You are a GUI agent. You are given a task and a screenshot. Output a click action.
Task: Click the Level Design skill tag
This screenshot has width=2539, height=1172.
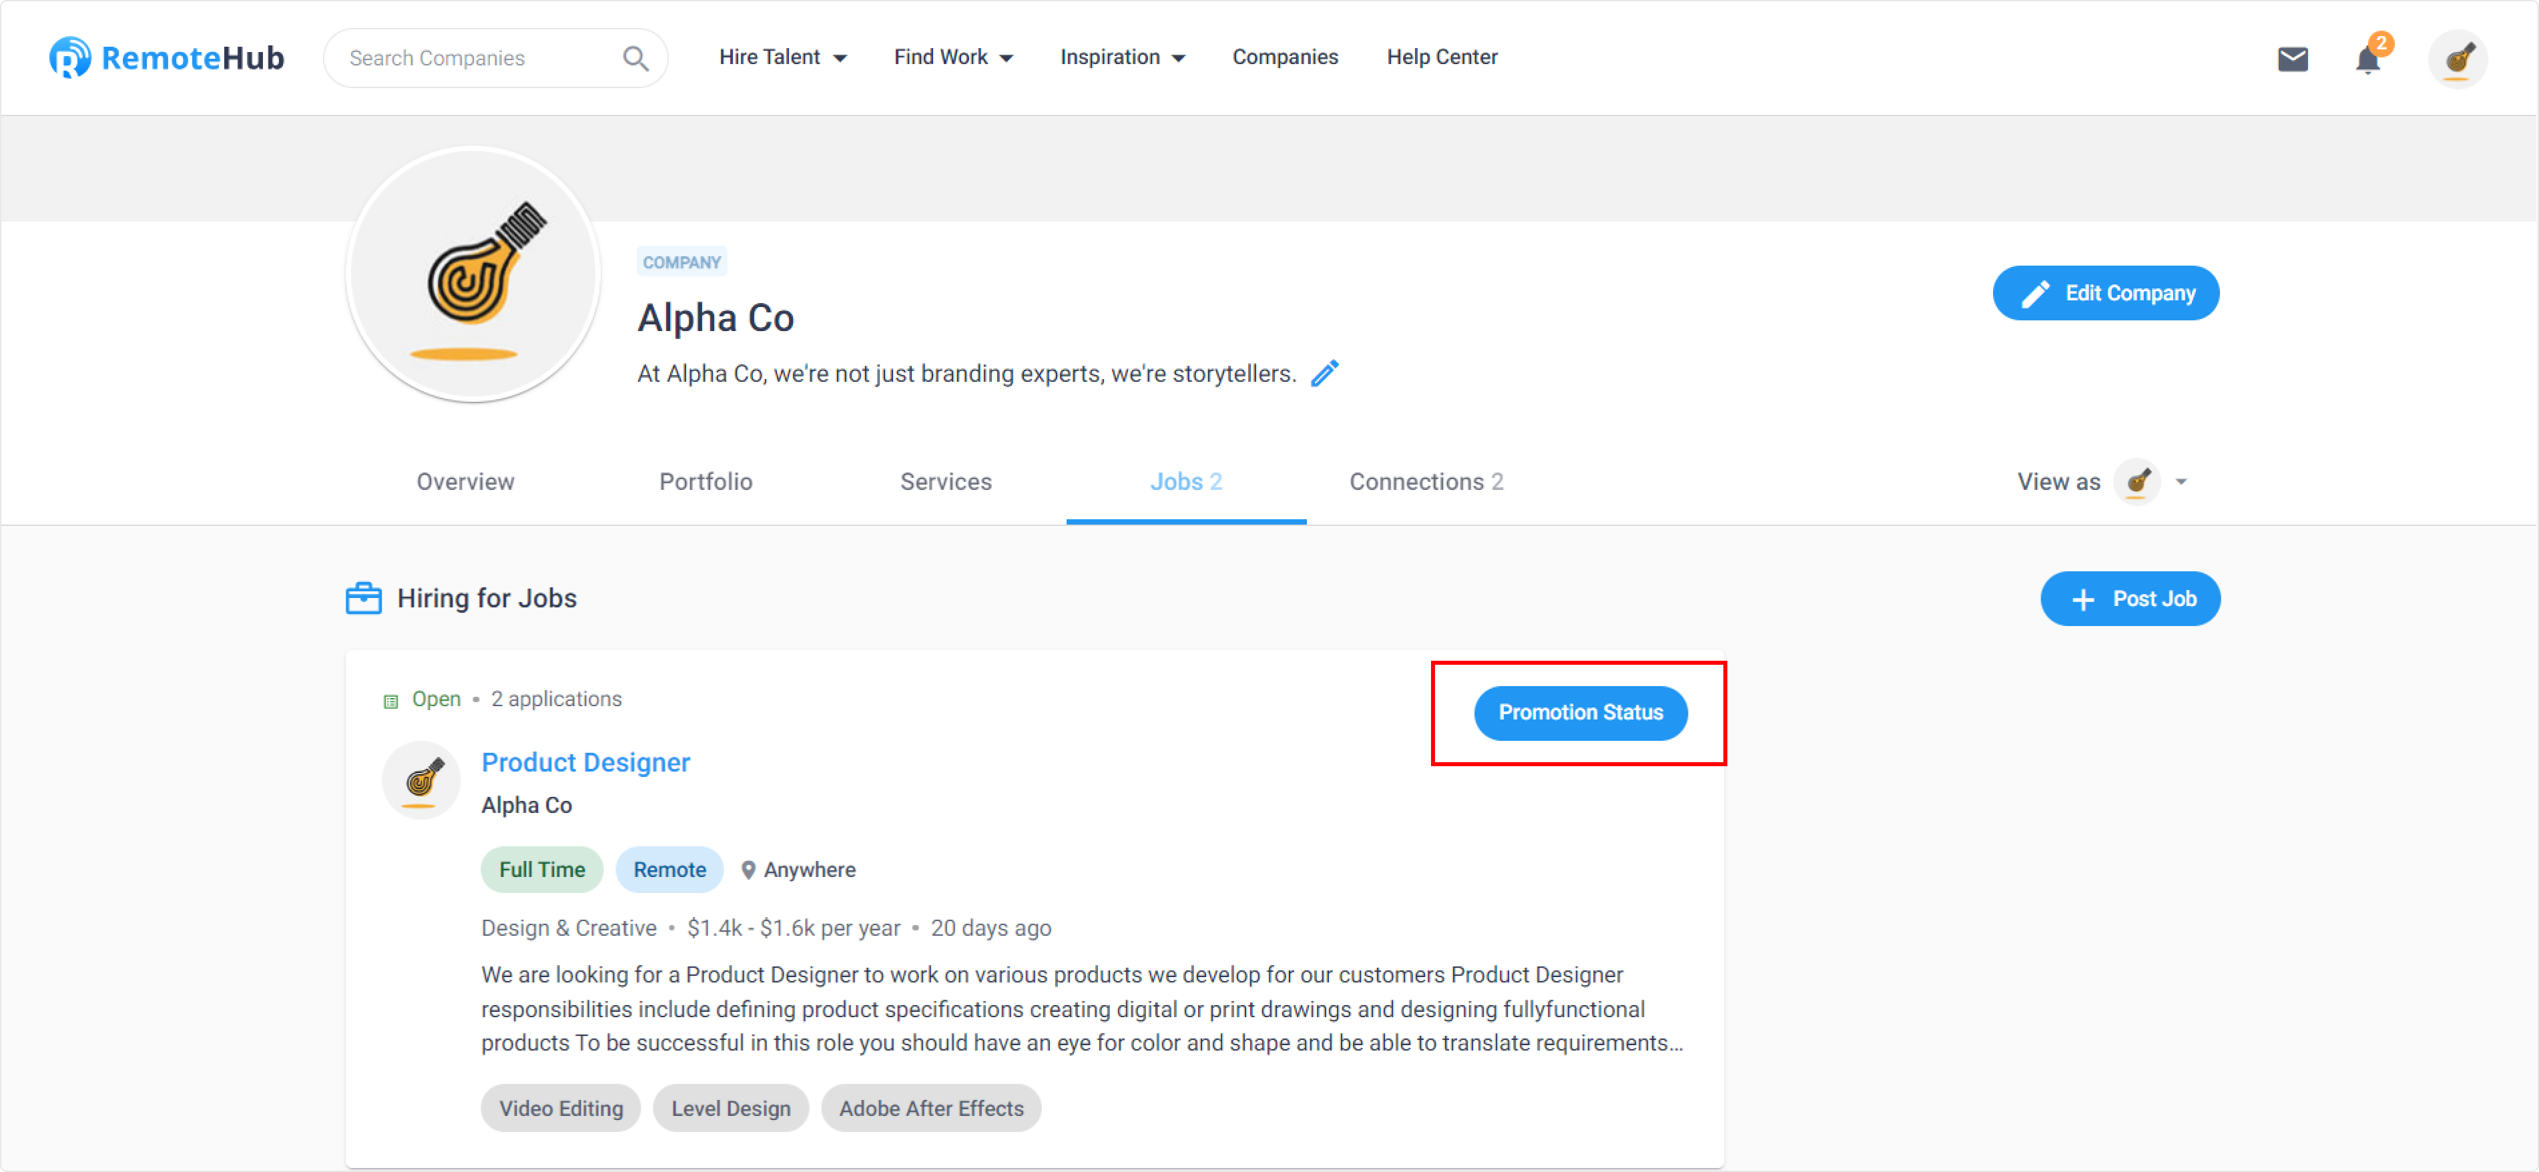click(730, 1109)
